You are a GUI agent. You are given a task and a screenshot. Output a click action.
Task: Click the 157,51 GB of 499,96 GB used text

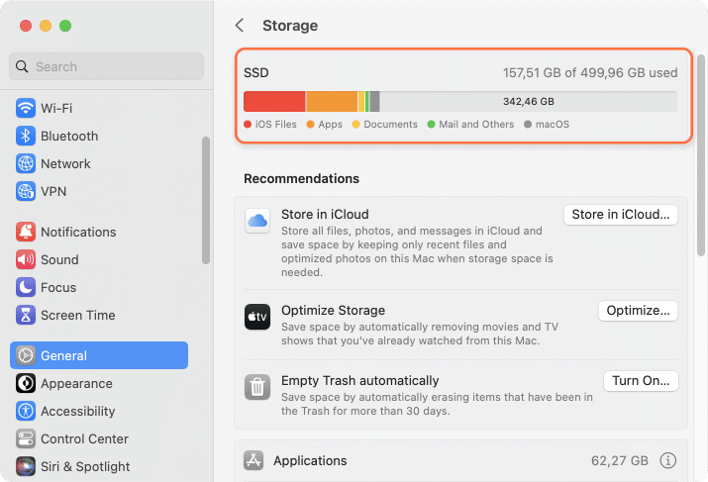click(590, 72)
